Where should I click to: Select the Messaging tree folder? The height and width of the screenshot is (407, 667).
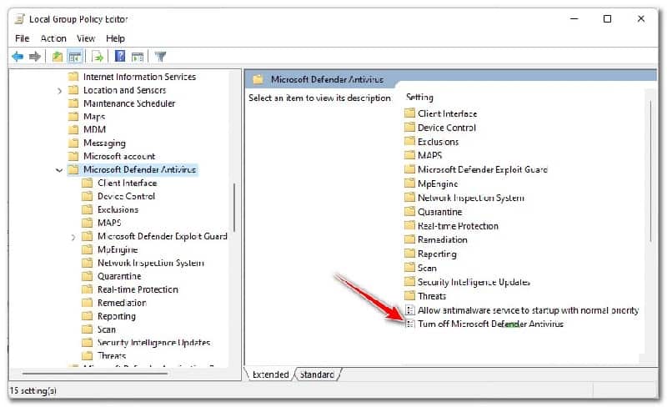click(104, 143)
